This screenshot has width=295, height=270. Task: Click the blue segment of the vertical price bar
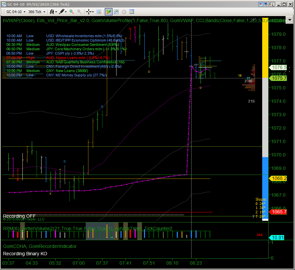(x=265, y=188)
